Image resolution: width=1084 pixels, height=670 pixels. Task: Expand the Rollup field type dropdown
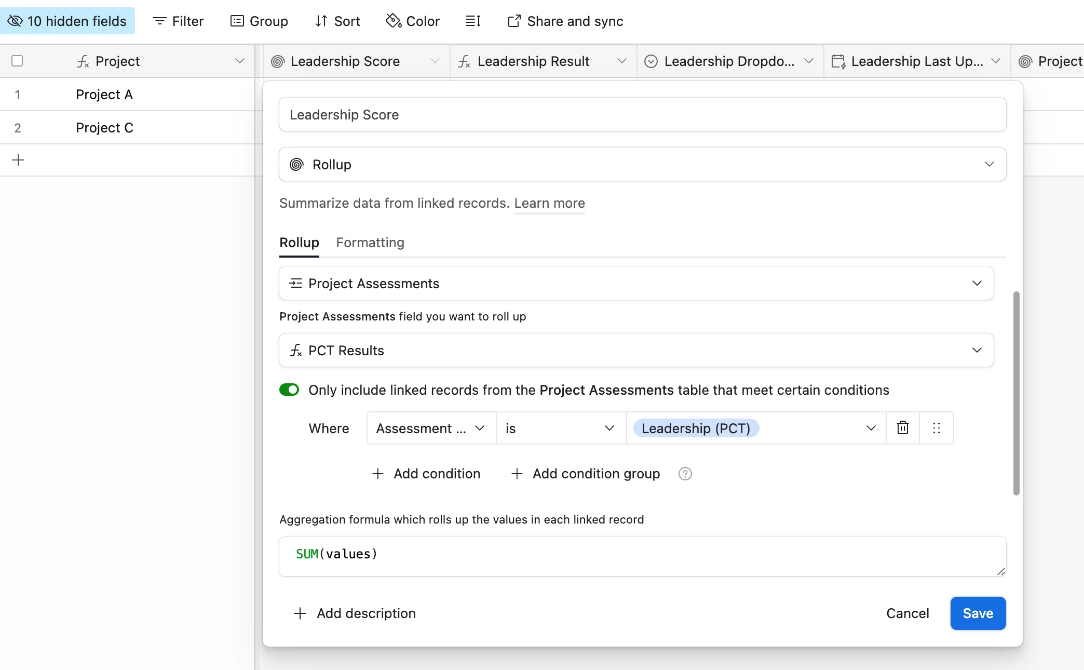click(x=642, y=165)
